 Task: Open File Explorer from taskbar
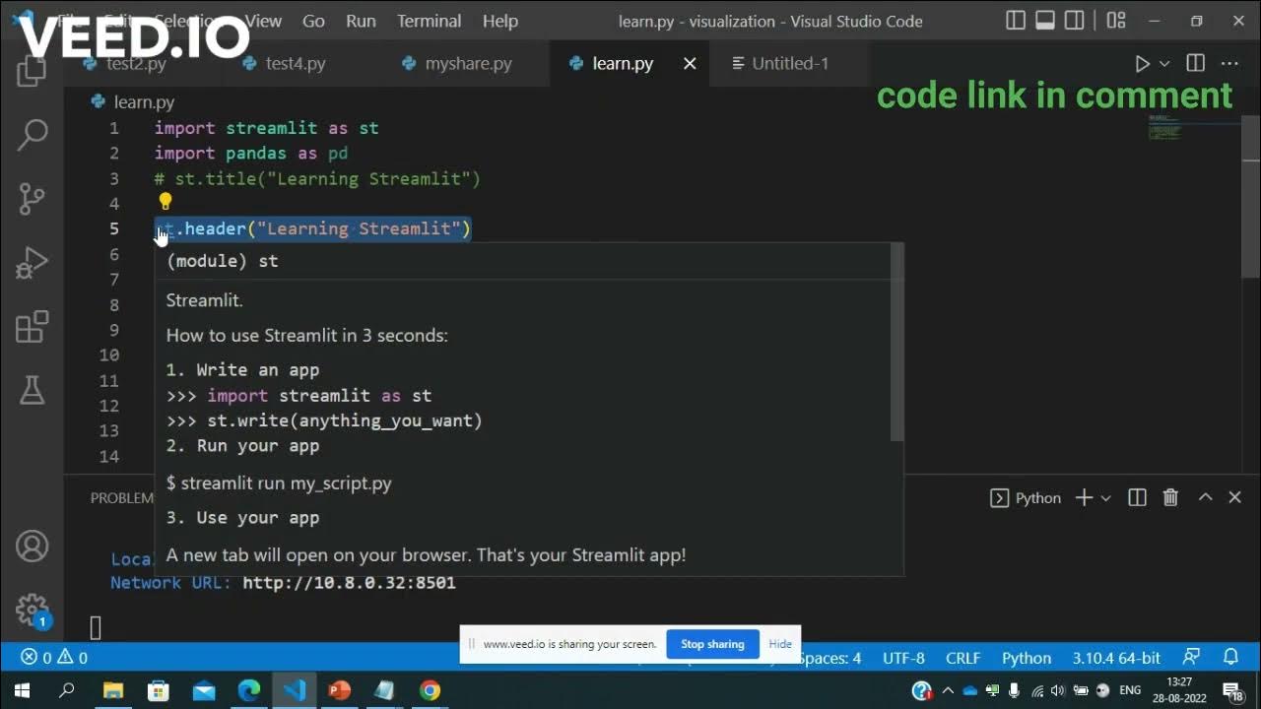point(113,690)
